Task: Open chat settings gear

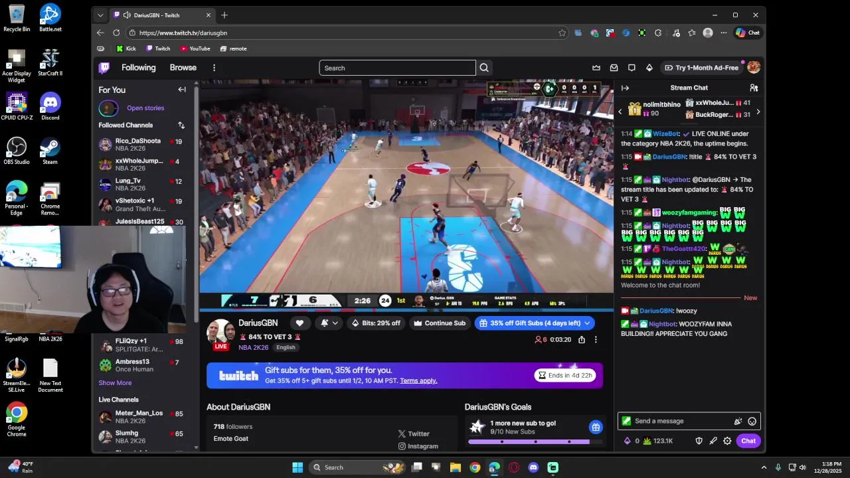Action: point(727,441)
